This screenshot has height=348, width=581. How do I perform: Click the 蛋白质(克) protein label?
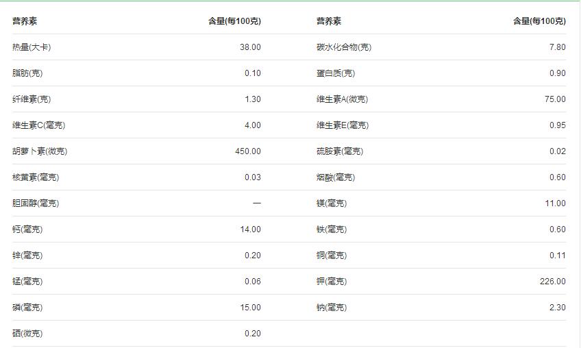tap(336, 73)
